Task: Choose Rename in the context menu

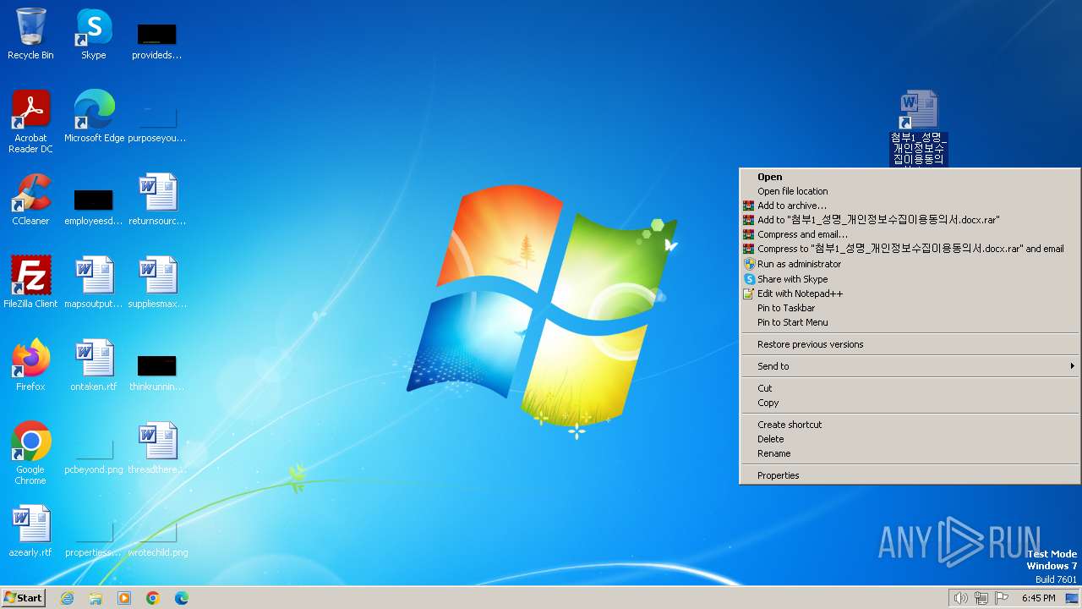Action: pyautogui.click(x=910, y=453)
